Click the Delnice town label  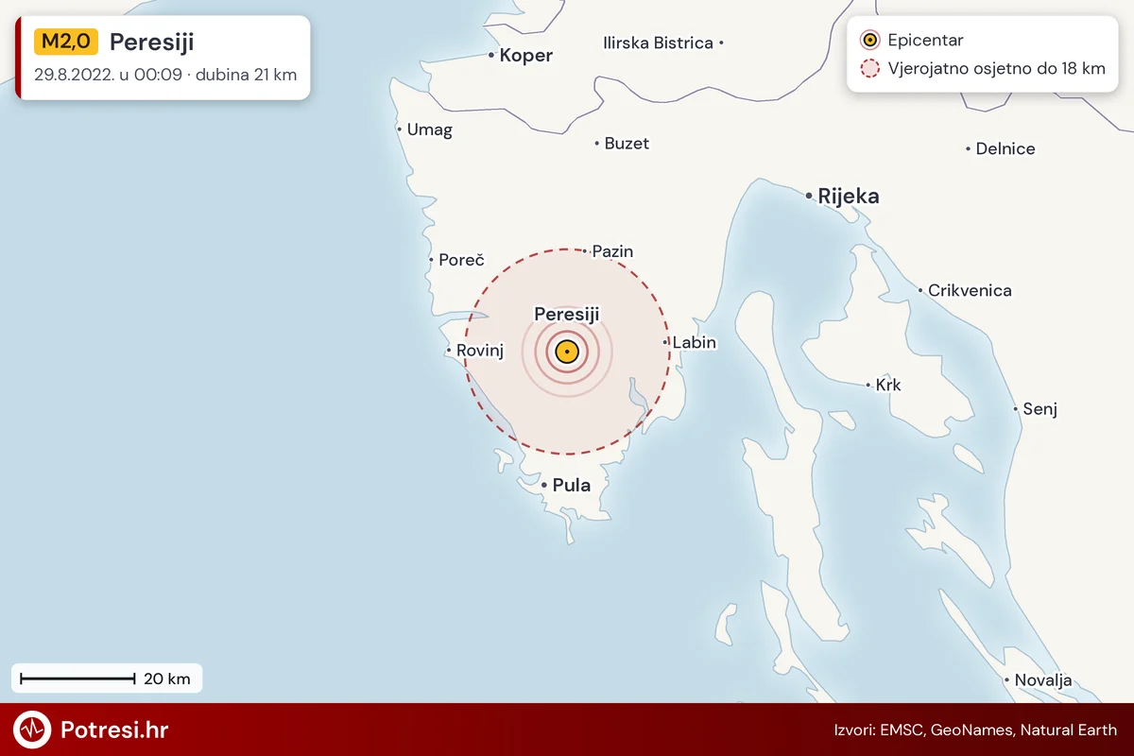[x=1005, y=148]
